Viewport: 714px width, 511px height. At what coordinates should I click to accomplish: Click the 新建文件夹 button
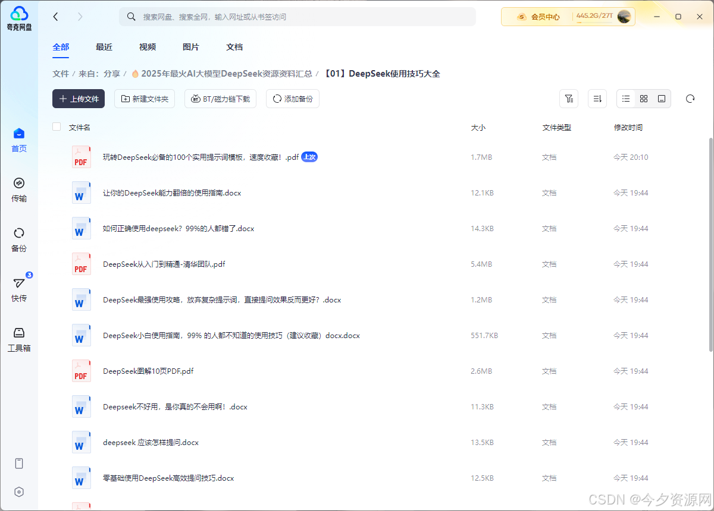point(145,99)
